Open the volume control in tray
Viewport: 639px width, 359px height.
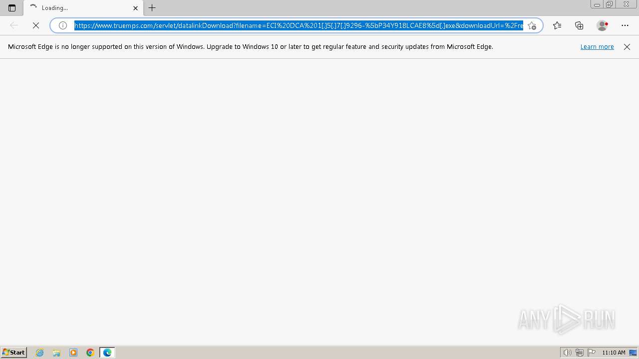tap(567, 353)
